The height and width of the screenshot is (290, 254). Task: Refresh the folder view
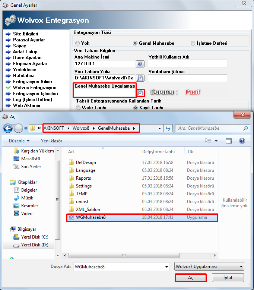click(x=168, y=128)
